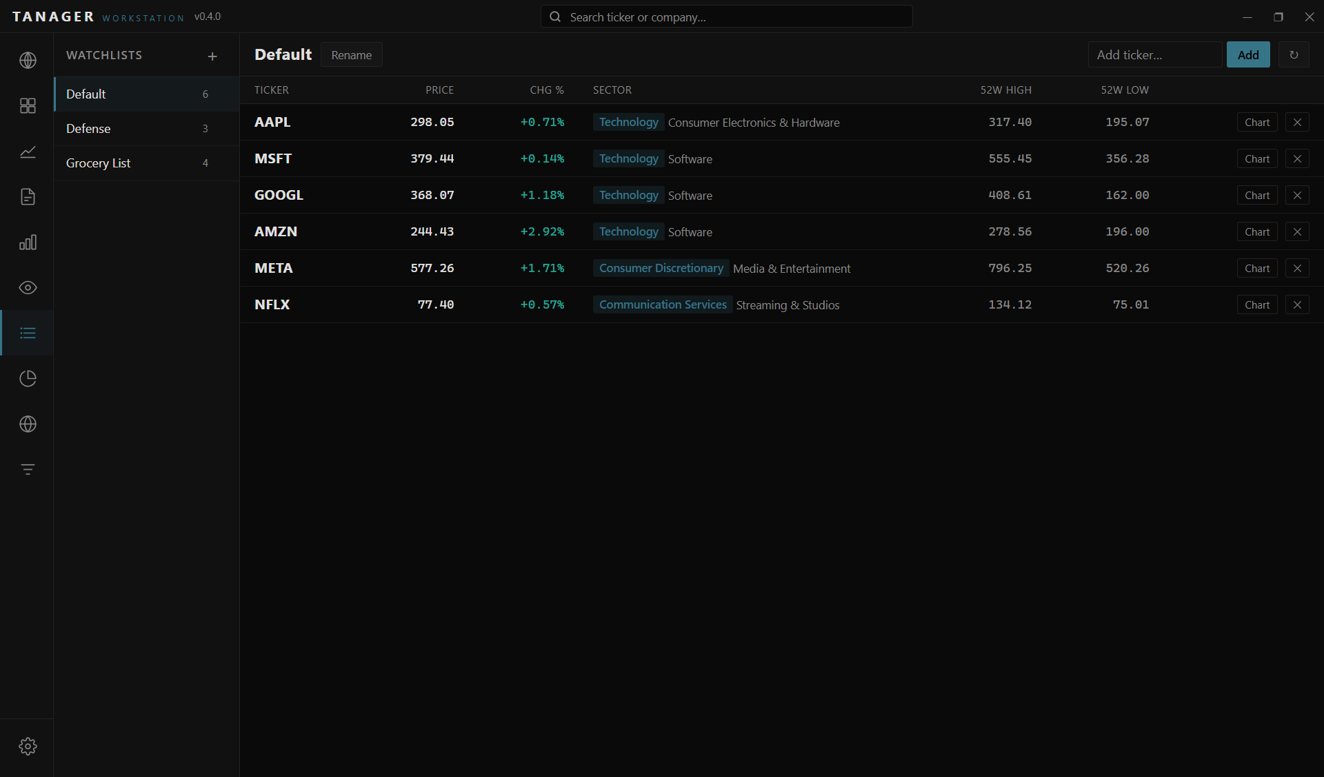Click the CHG % column header
1324x777 pixels.
pos(547,90)
